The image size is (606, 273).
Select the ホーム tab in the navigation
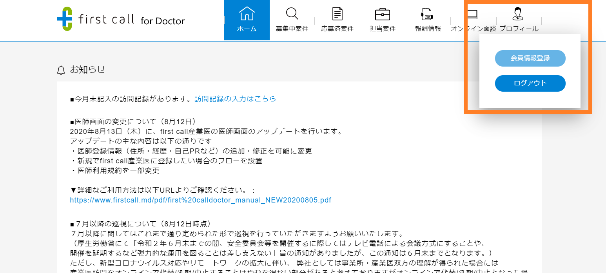[247, 27]
